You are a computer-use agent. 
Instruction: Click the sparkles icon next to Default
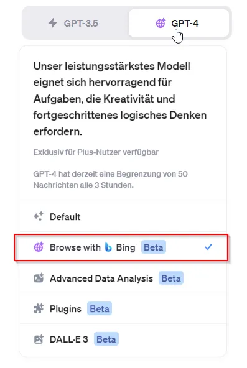pos(39,216)
